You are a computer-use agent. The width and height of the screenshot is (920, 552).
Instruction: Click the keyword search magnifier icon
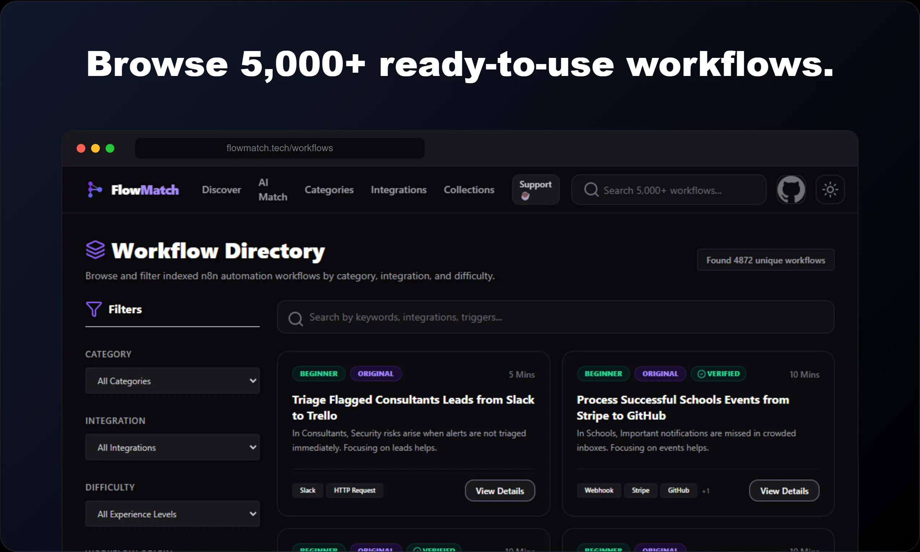295,319
